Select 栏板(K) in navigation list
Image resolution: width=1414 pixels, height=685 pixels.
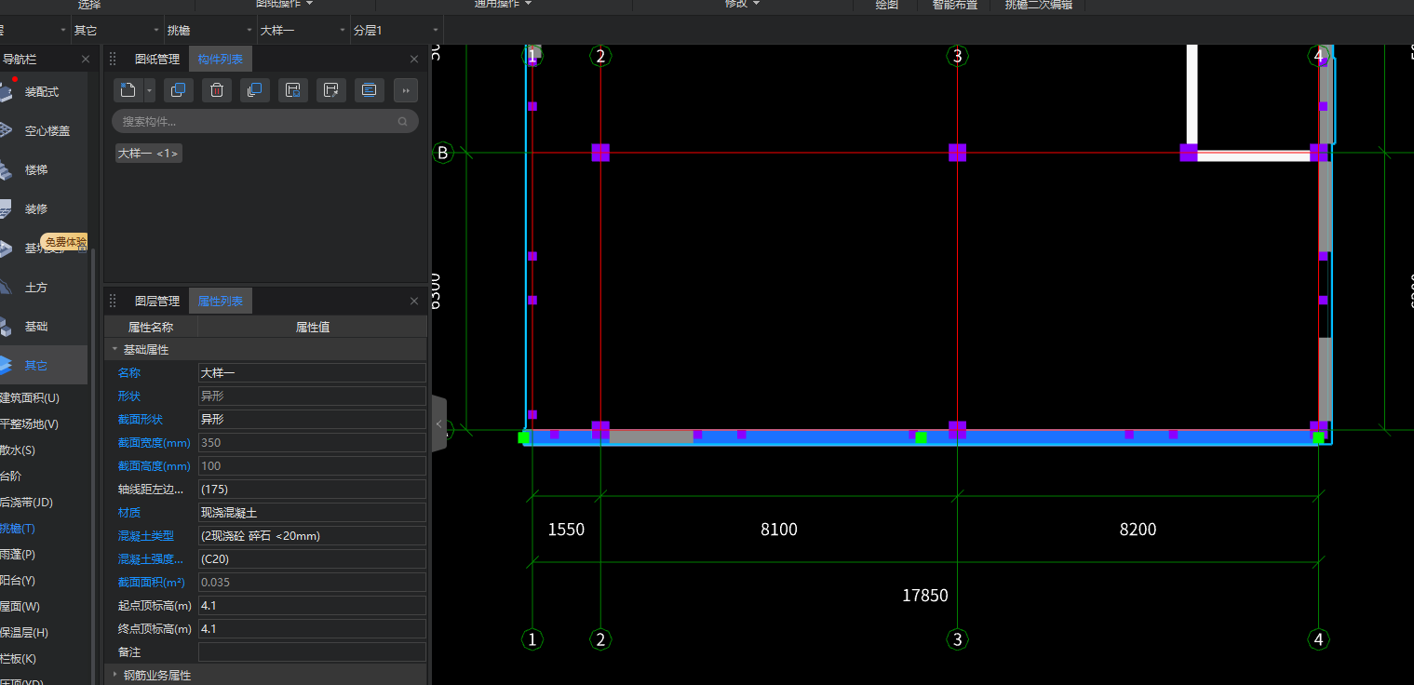coord(19,659)
